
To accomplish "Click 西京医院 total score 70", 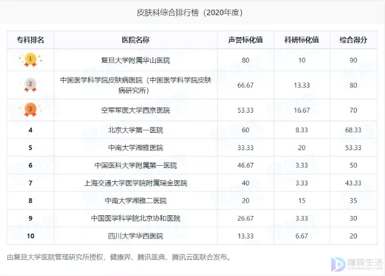I will click(x=353, y=110).
